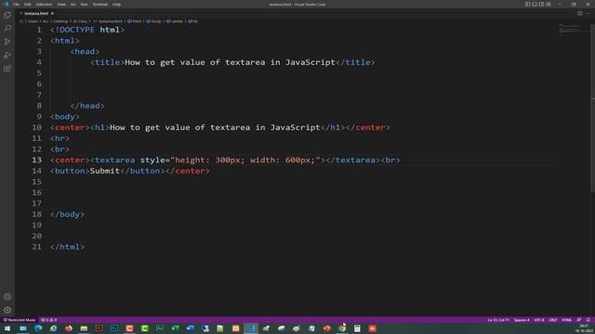Click the <!DOCTYPE html> line
Viewport: 595px width, 334px height.
(87, 30)
